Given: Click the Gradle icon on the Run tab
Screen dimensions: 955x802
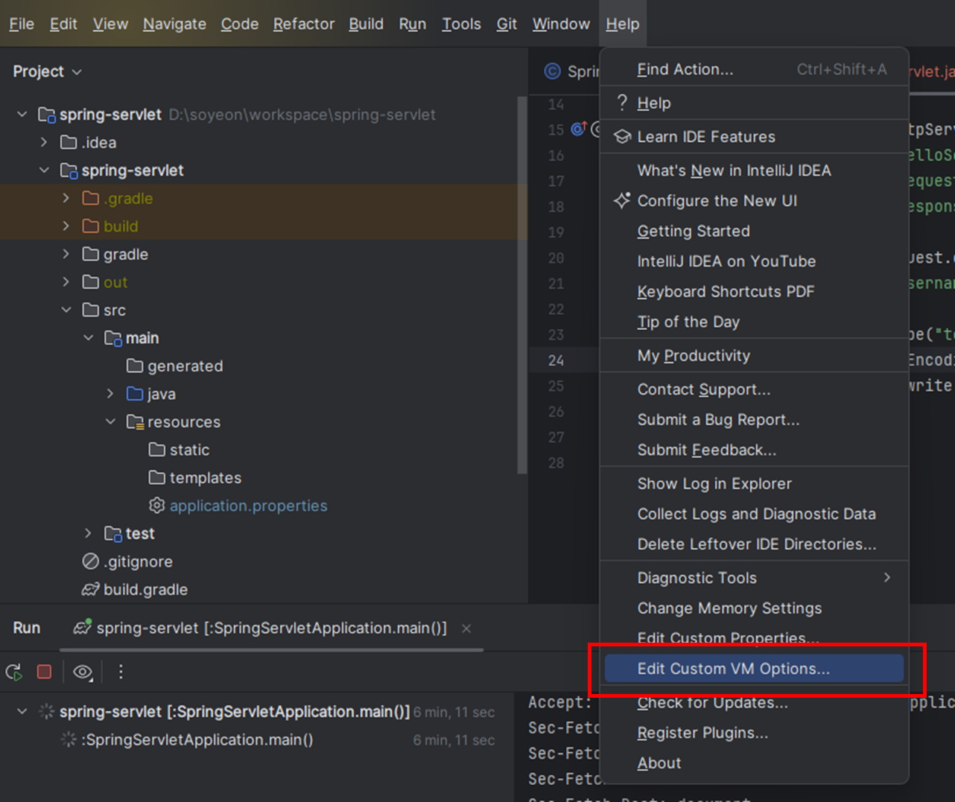Looking at the screenshot, I should (x=82, y=627).
